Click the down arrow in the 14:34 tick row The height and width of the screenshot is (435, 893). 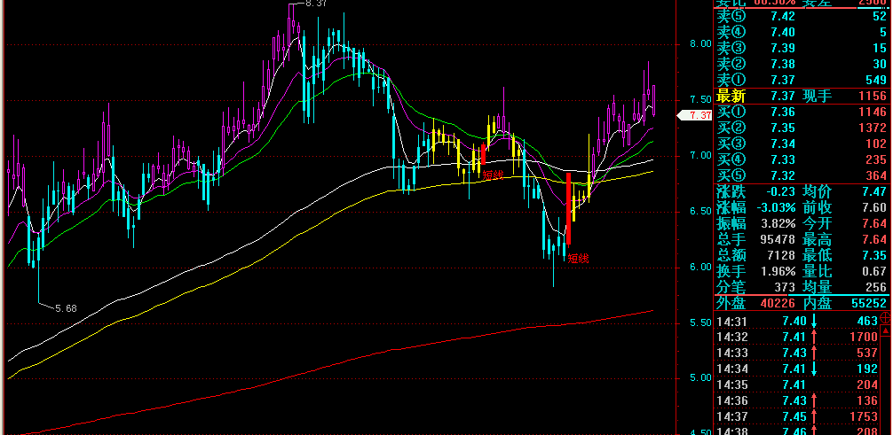tap(814, 369)
